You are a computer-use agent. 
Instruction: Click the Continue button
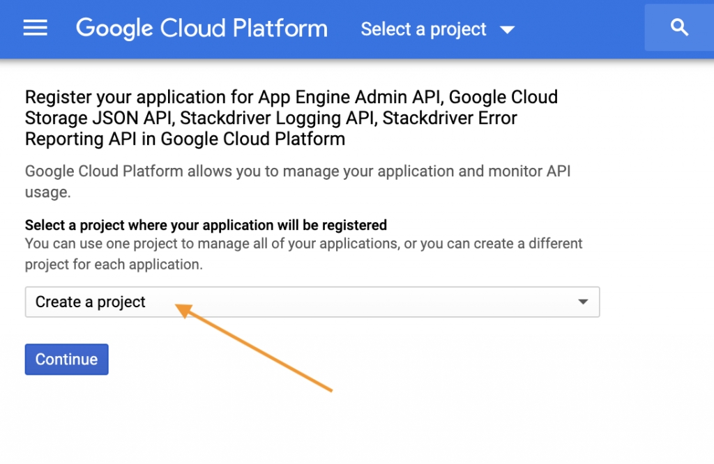(x=66, y=359)
